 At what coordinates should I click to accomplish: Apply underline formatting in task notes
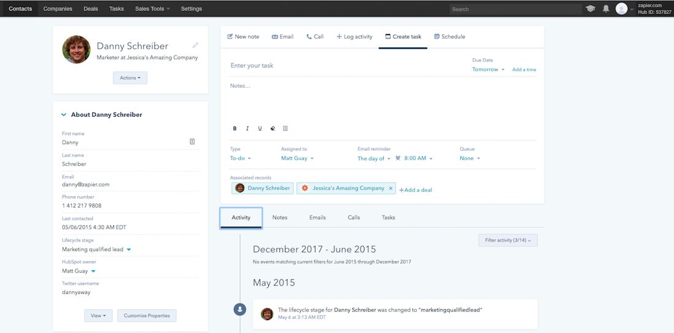tap(260, 128)
